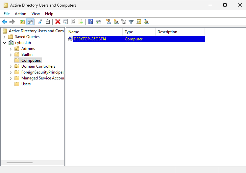
Task: Toggle the Show/Hide Console Tree icon
Action: pyautogui.click(x=30, y=22)
